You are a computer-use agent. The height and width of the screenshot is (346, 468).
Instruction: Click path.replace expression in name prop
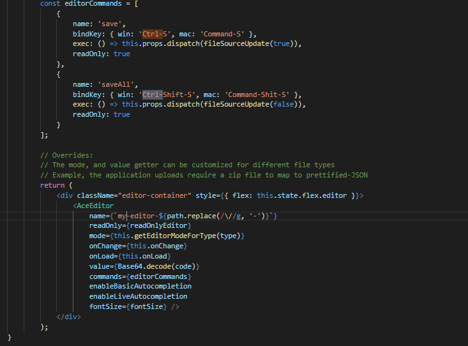(x=216, y=216)
